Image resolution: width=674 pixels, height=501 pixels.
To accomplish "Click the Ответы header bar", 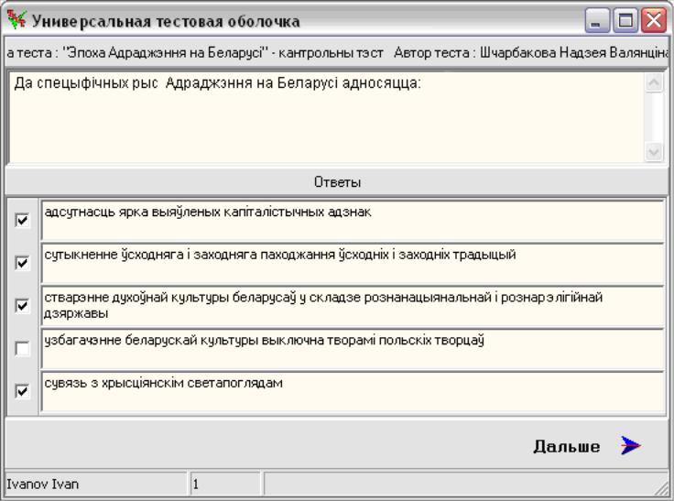I will pyautogui.click(x=337, y=182).
